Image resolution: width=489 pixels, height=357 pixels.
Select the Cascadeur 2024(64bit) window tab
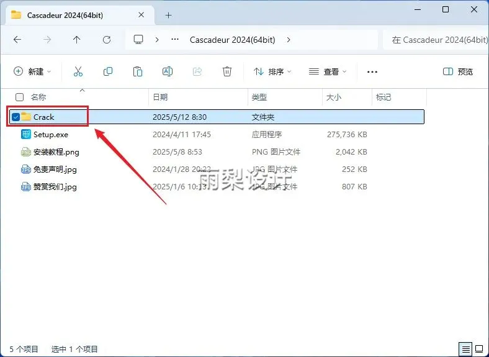(x=80, y=15)
